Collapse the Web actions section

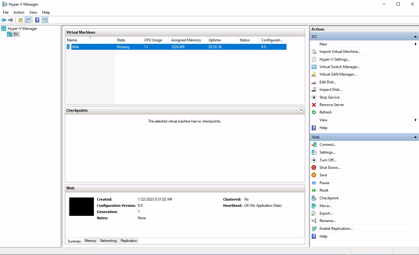[415, 137]
